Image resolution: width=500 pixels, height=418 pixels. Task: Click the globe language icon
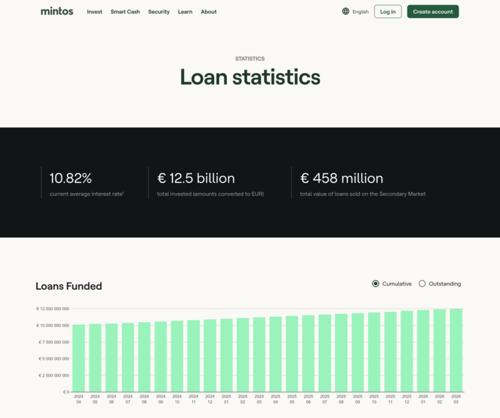click(x=344, y=11)
